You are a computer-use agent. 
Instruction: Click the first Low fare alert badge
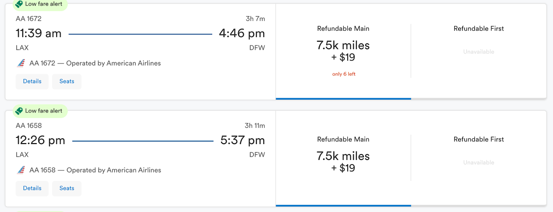44,4
